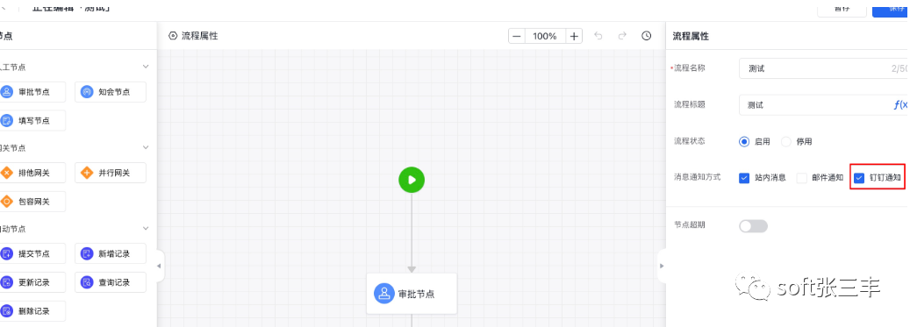910x327 pixels.
Task: Collapse the 网关节点 section chevron
Action: click(x=146, y=148)
